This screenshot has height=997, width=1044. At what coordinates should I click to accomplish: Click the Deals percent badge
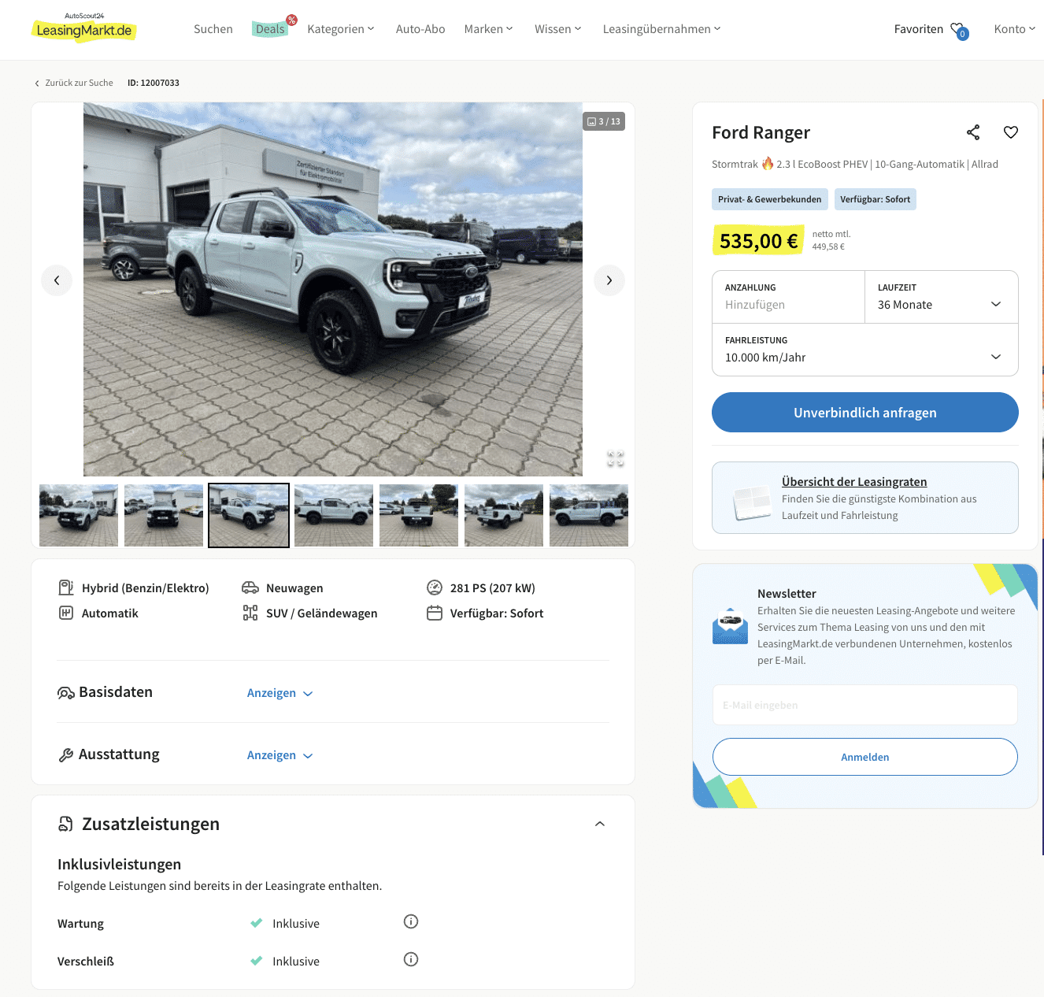291,20
